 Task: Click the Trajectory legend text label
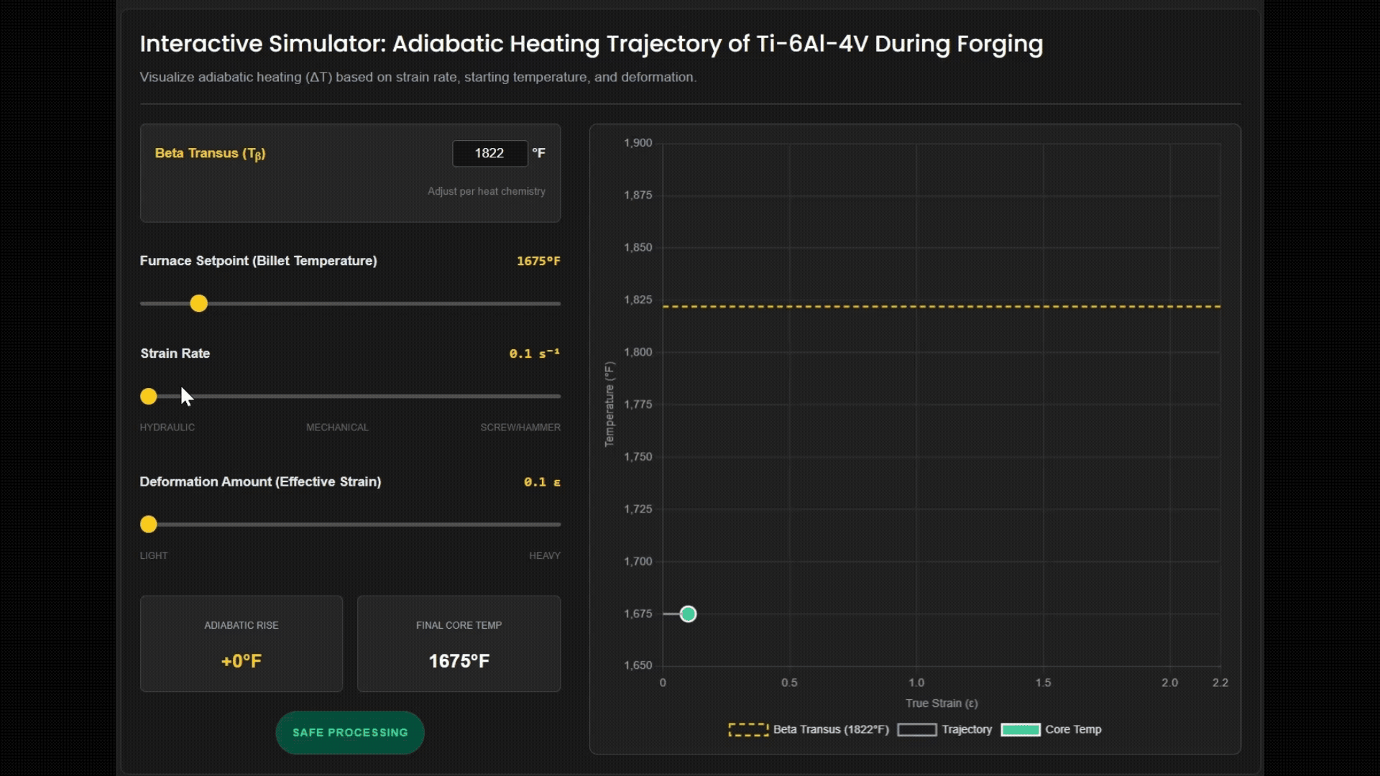coord(967,730)
